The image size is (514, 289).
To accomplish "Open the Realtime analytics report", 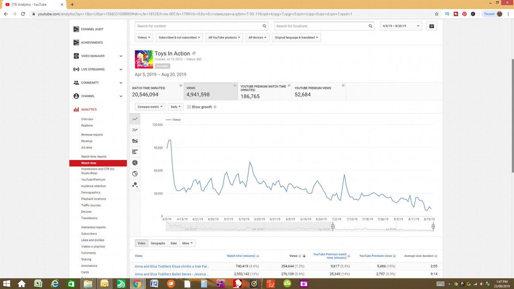I will (x=87, y=125).
